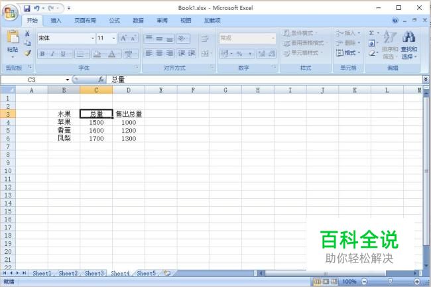Undo the last action
This screenshot has width=431, height=287.
(x=36, y=9)
